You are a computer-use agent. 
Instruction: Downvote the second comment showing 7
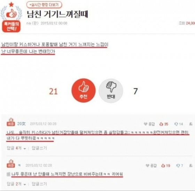pyautogui.click(x=180, y=166)
